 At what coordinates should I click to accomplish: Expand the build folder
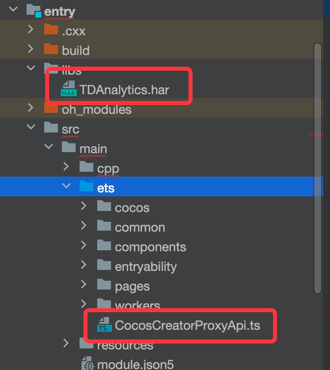[x=30, y=49]
